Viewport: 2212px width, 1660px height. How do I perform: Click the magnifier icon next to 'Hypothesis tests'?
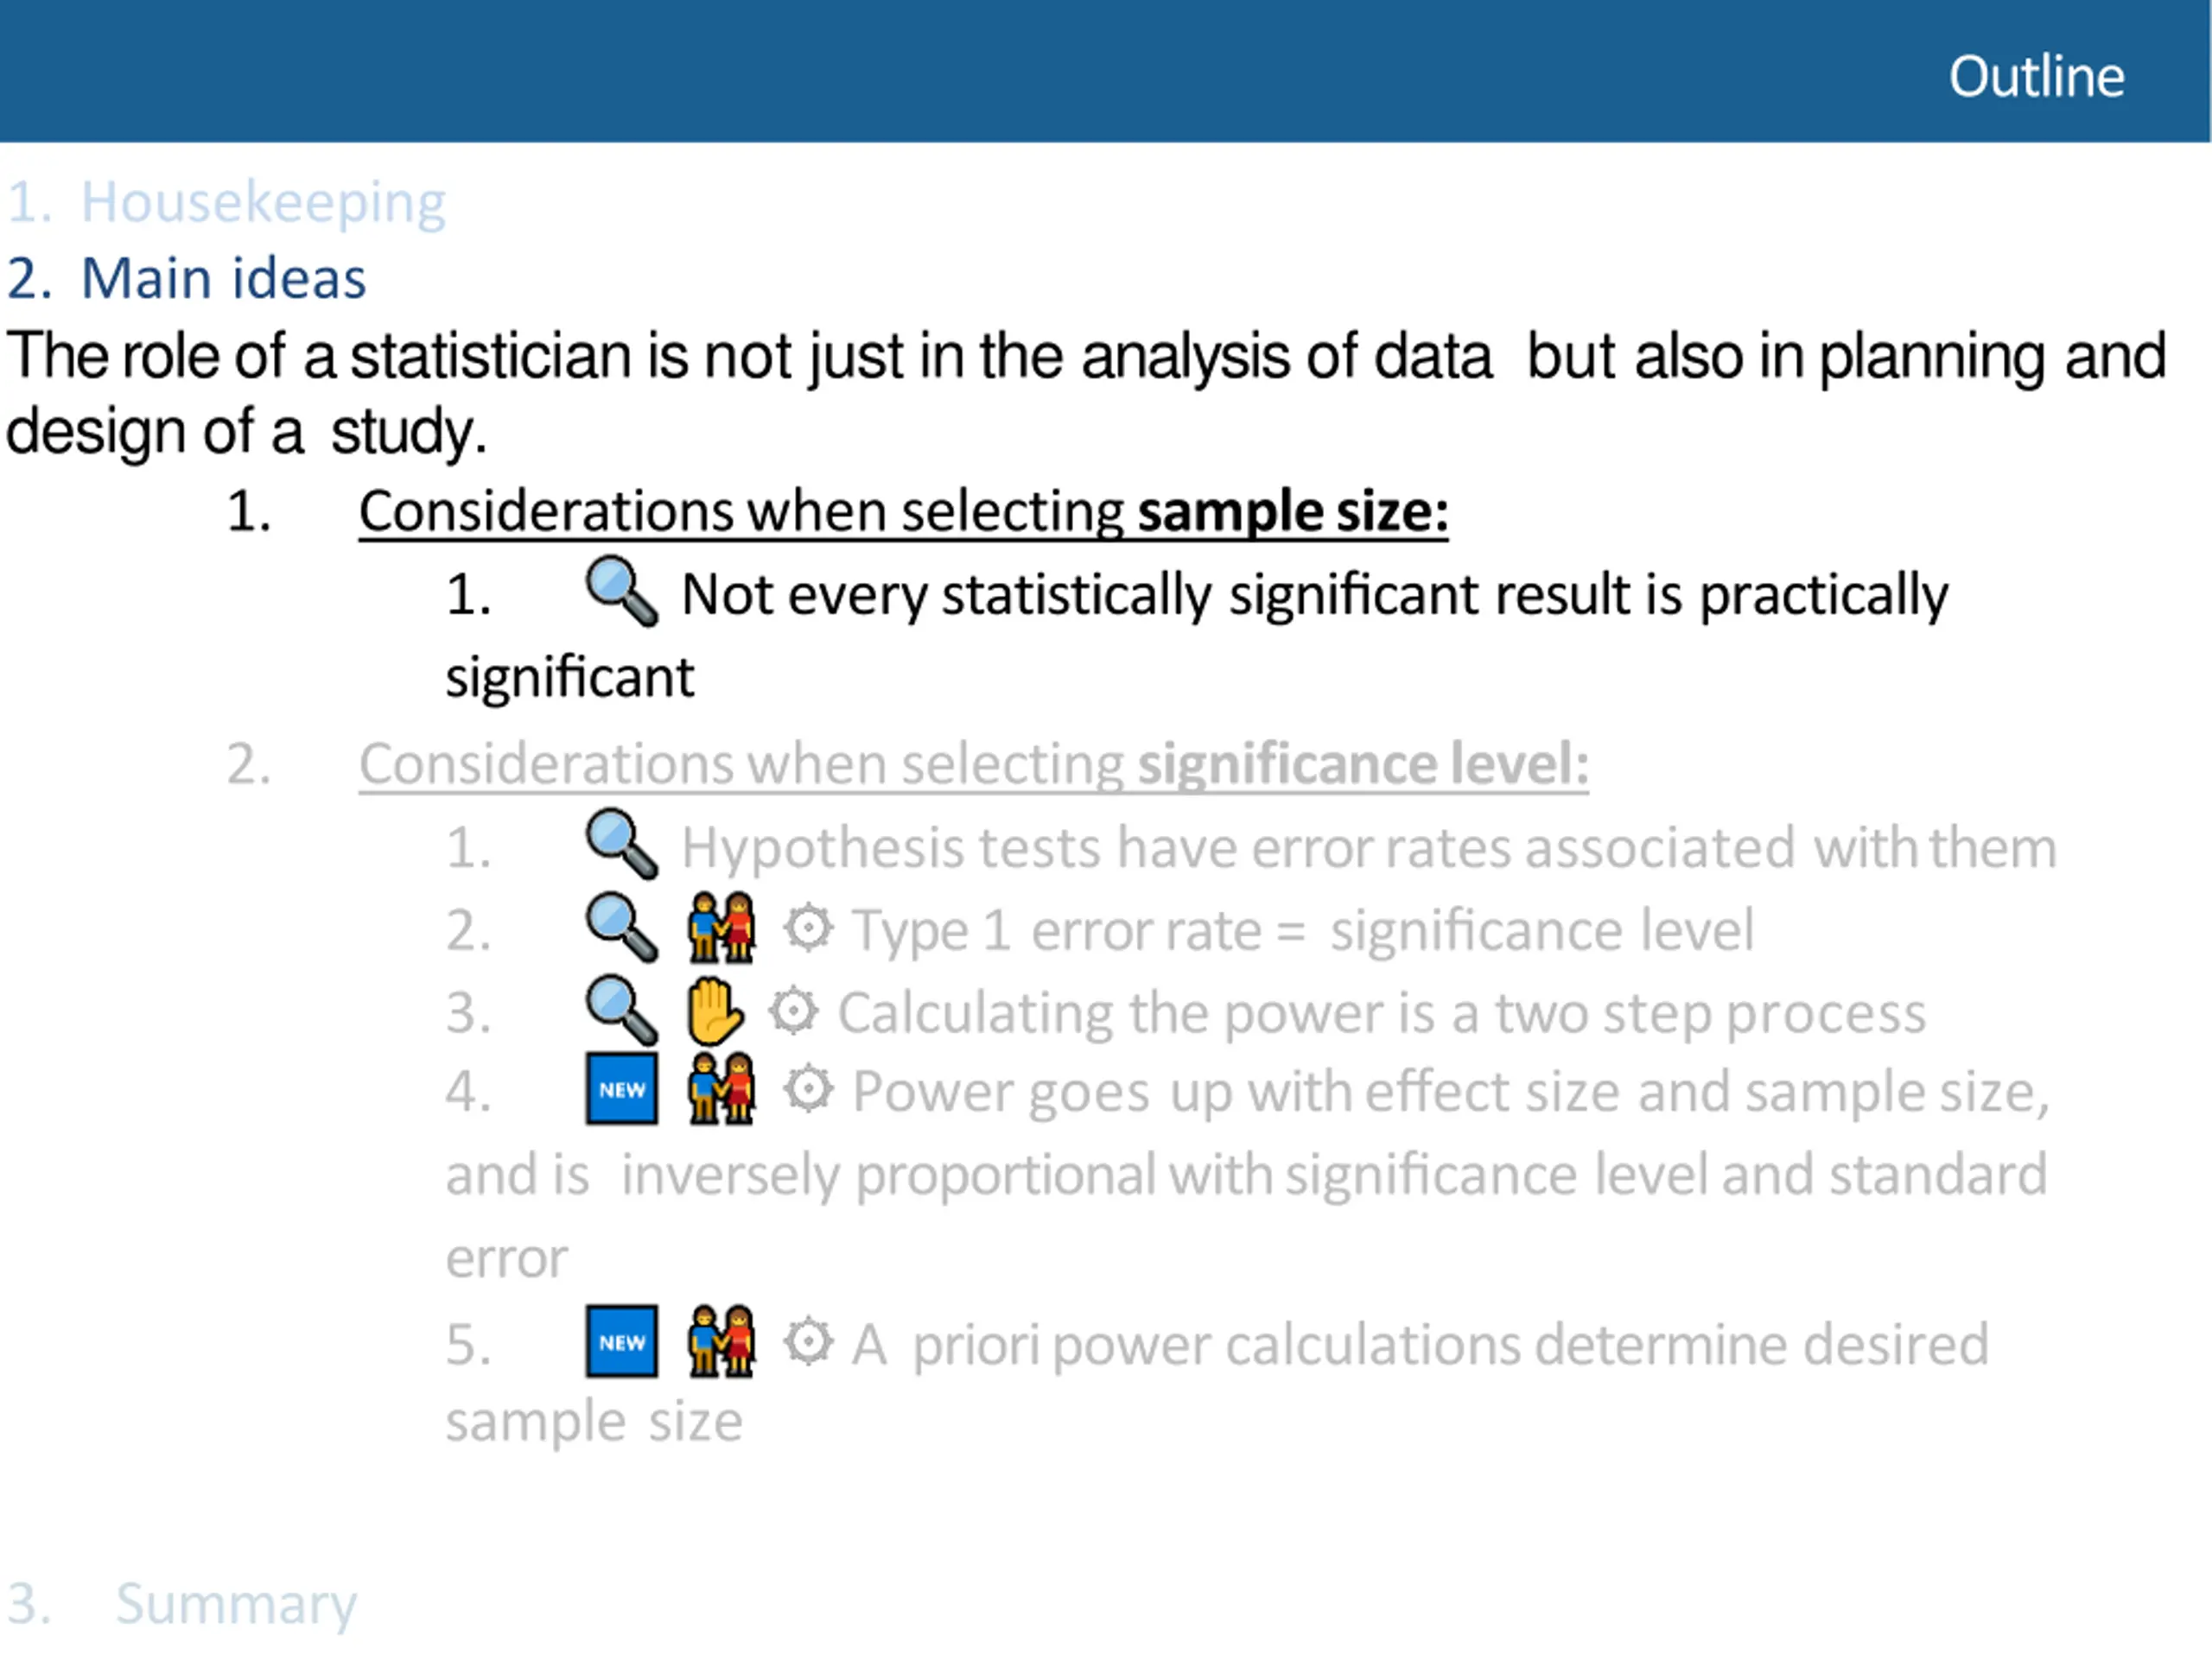tap(621, 845)
